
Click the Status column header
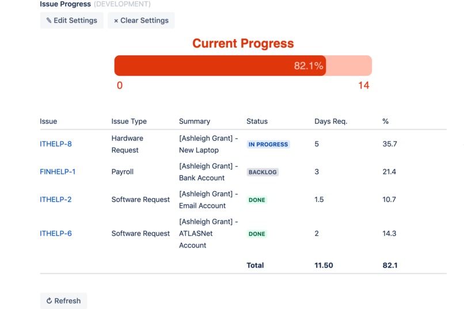click(257, 121)
